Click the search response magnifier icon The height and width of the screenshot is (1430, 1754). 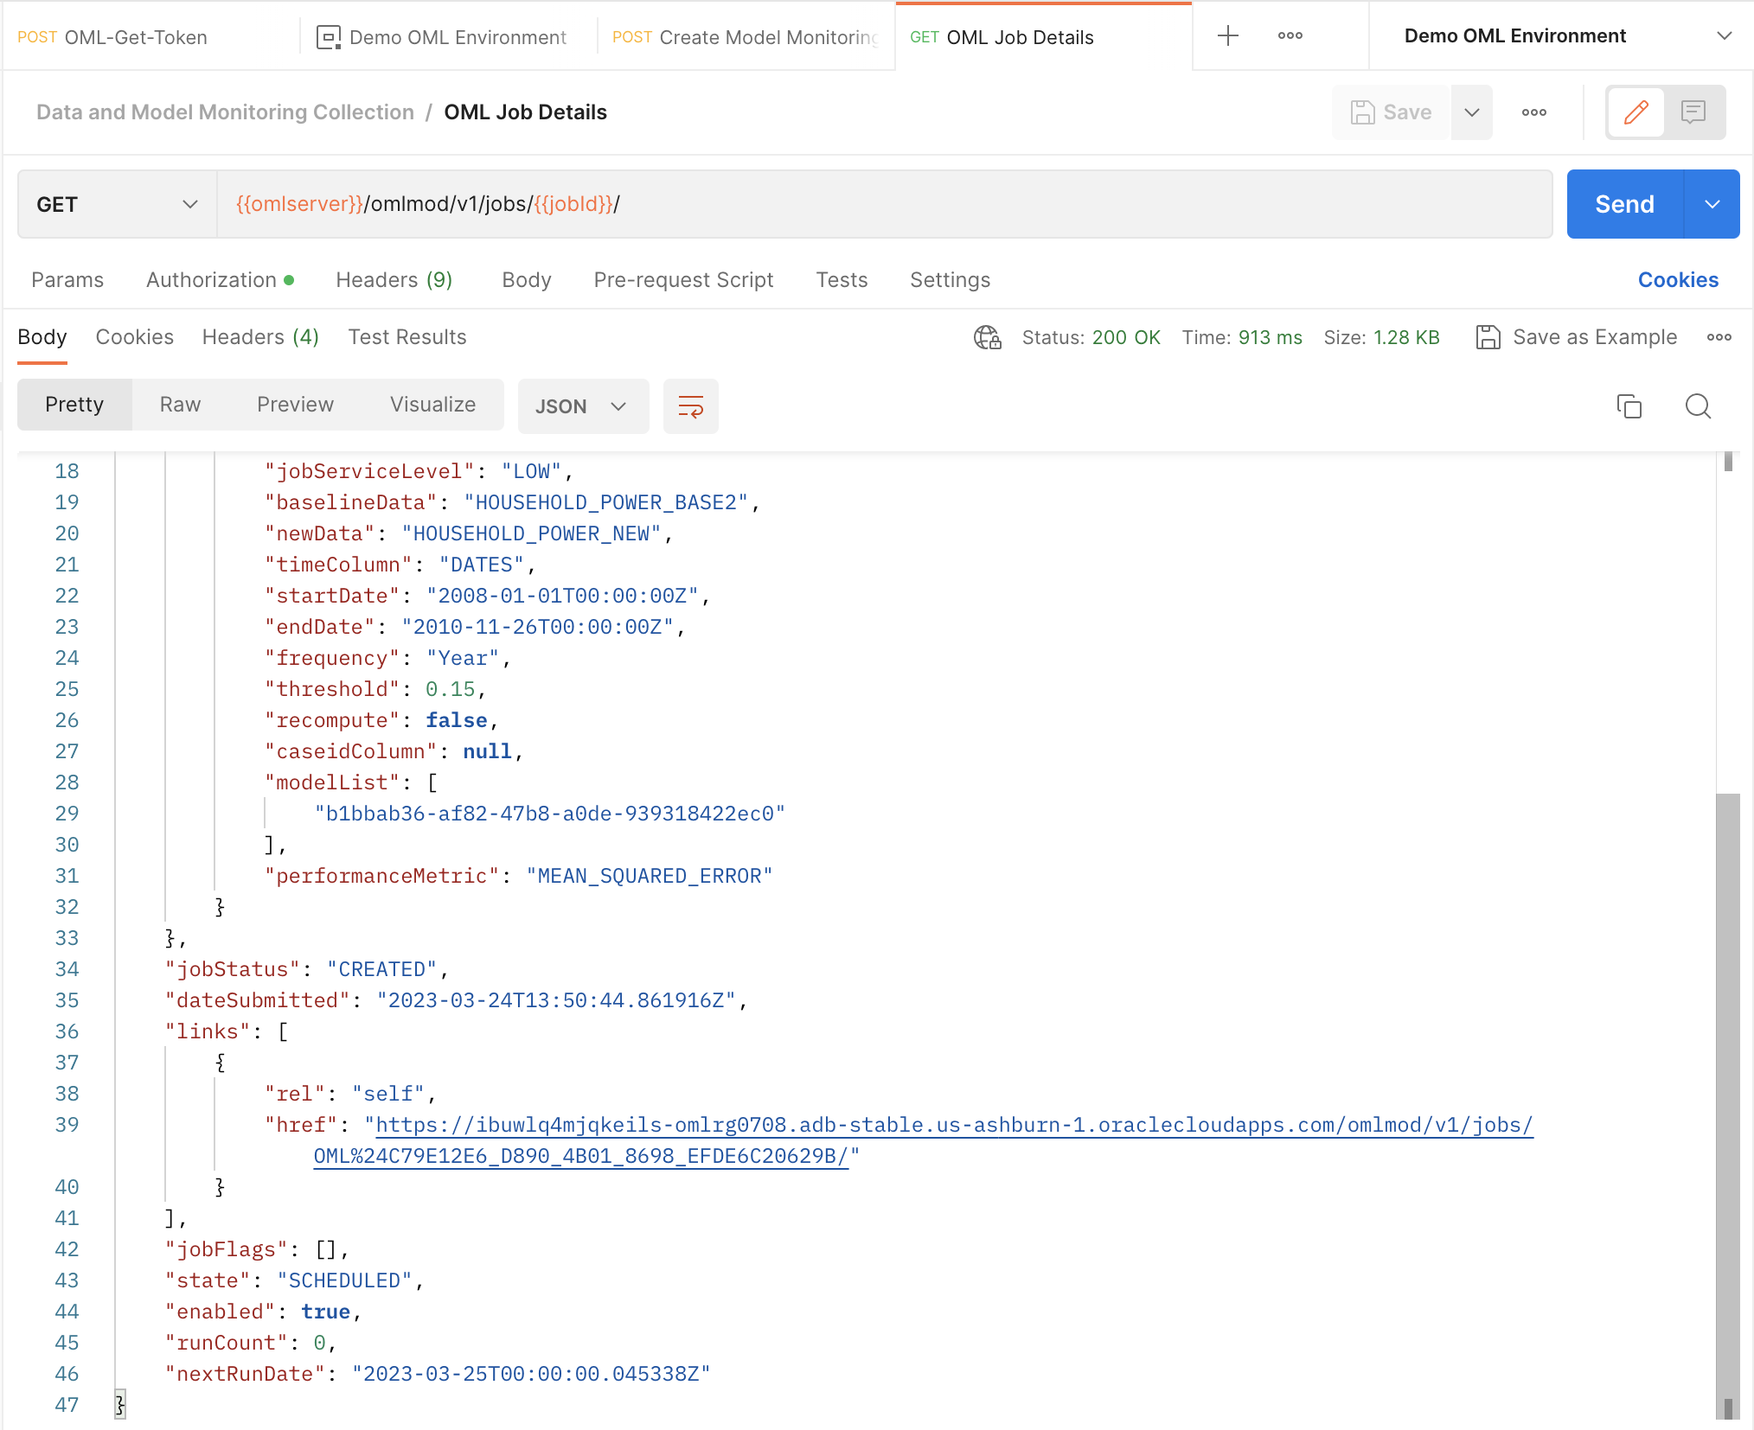tap(1698, 405)
